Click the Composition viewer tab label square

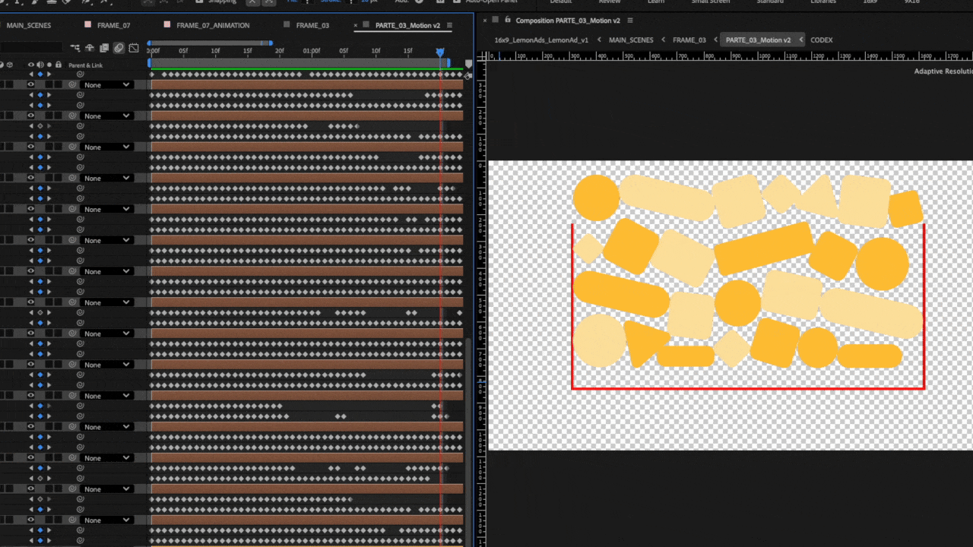(496, 20)
